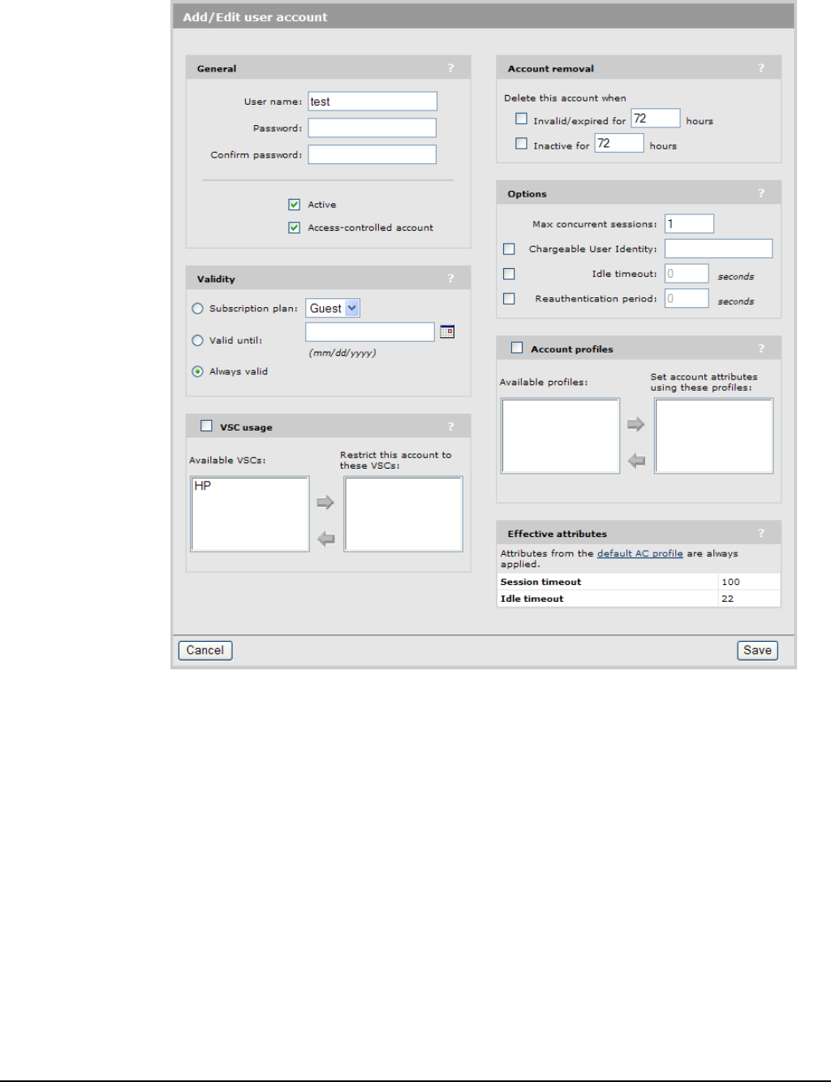Screen dimensions: 831x1082
Task: Select the Always valid radio button
Action: 197,371
